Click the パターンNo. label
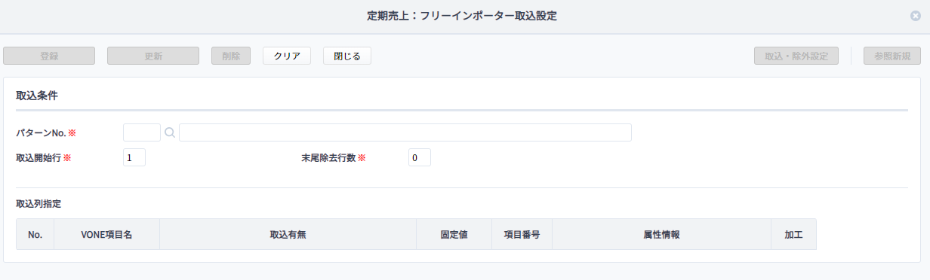 [42, 133]
